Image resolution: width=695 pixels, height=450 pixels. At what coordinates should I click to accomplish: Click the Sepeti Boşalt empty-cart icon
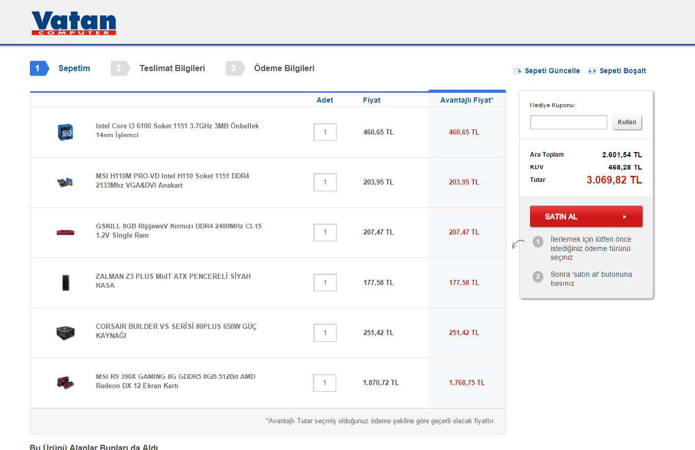[592, 71]
